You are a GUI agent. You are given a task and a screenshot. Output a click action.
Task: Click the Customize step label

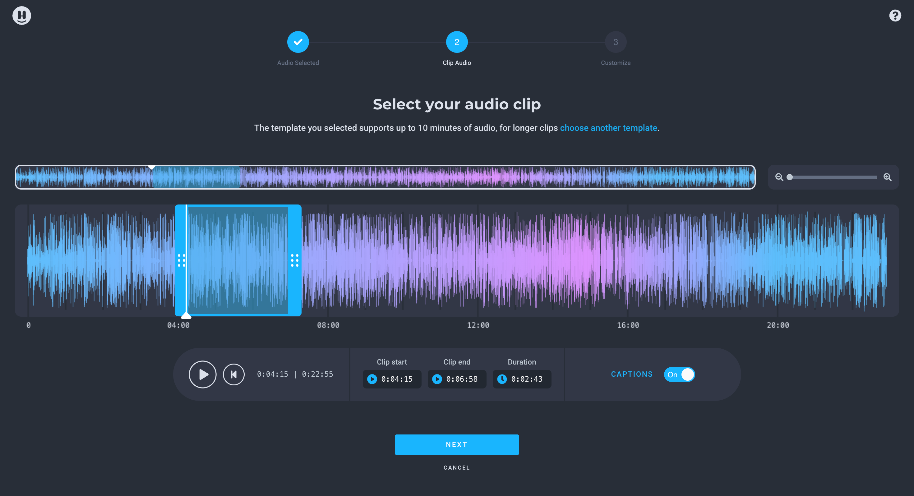point(616,63)
